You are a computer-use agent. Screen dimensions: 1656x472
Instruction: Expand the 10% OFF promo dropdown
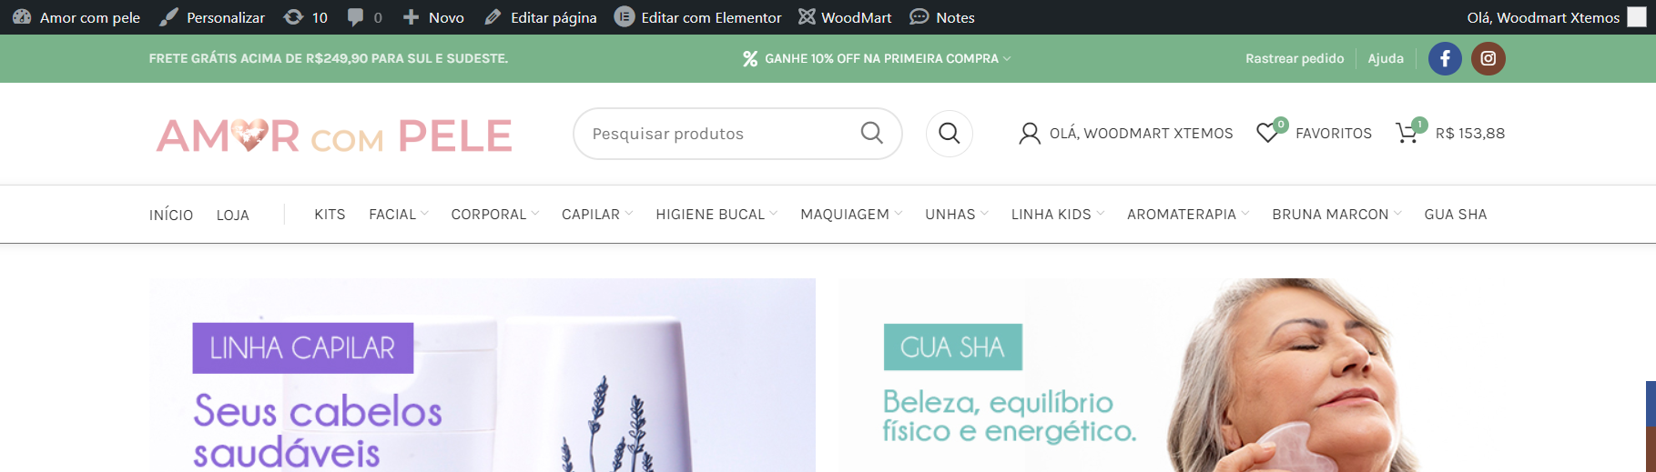pos(877,58)
